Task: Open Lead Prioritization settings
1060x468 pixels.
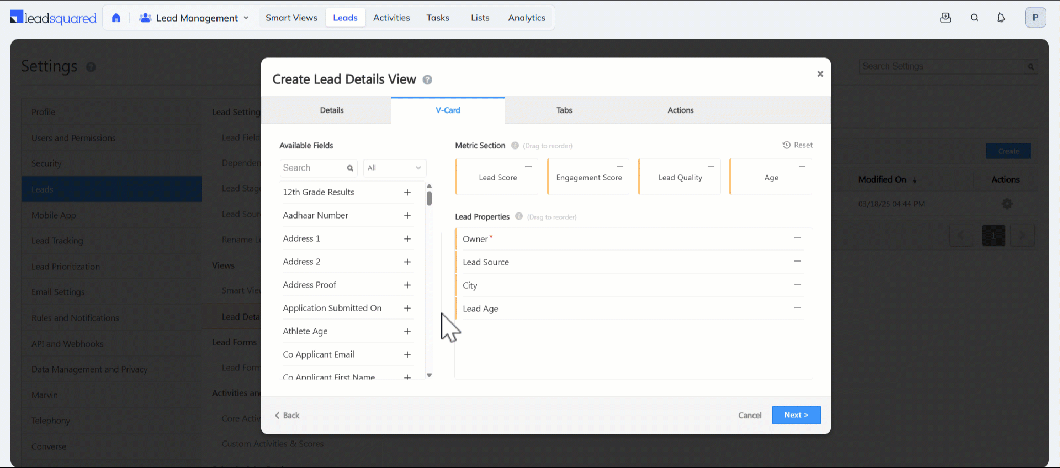Action: [x=112, y=267]
